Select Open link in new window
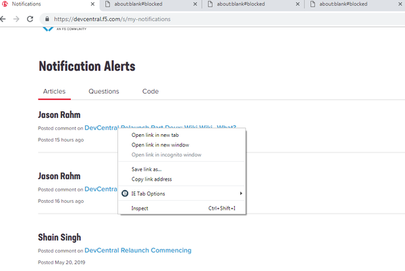 click(x=160, y=144)
